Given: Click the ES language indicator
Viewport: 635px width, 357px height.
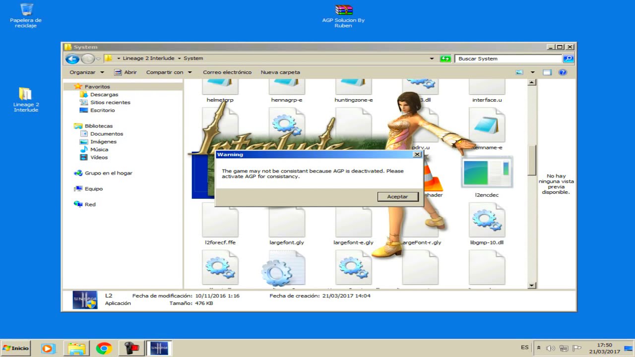Looking at the screenshot, I should click(525, 348).
